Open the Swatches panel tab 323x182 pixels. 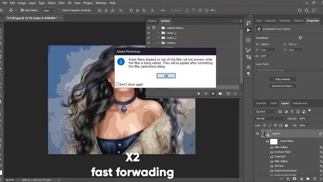click(x=271, y=21)
